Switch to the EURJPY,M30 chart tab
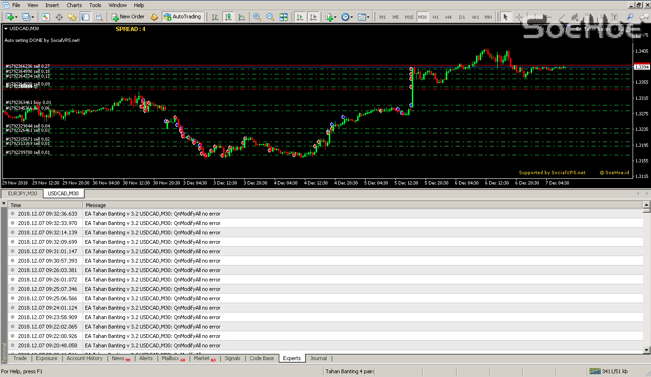 pos(22,193)
